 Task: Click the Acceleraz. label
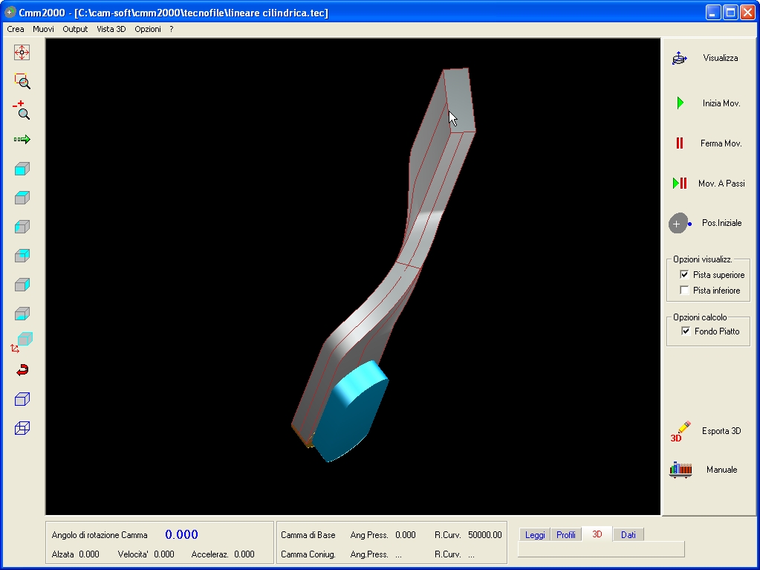click(210, 554)
